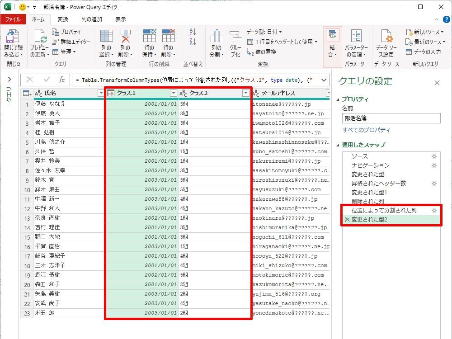Click the 行の保持 (Keep Rows) icon
452x339 pixels.
149,37
